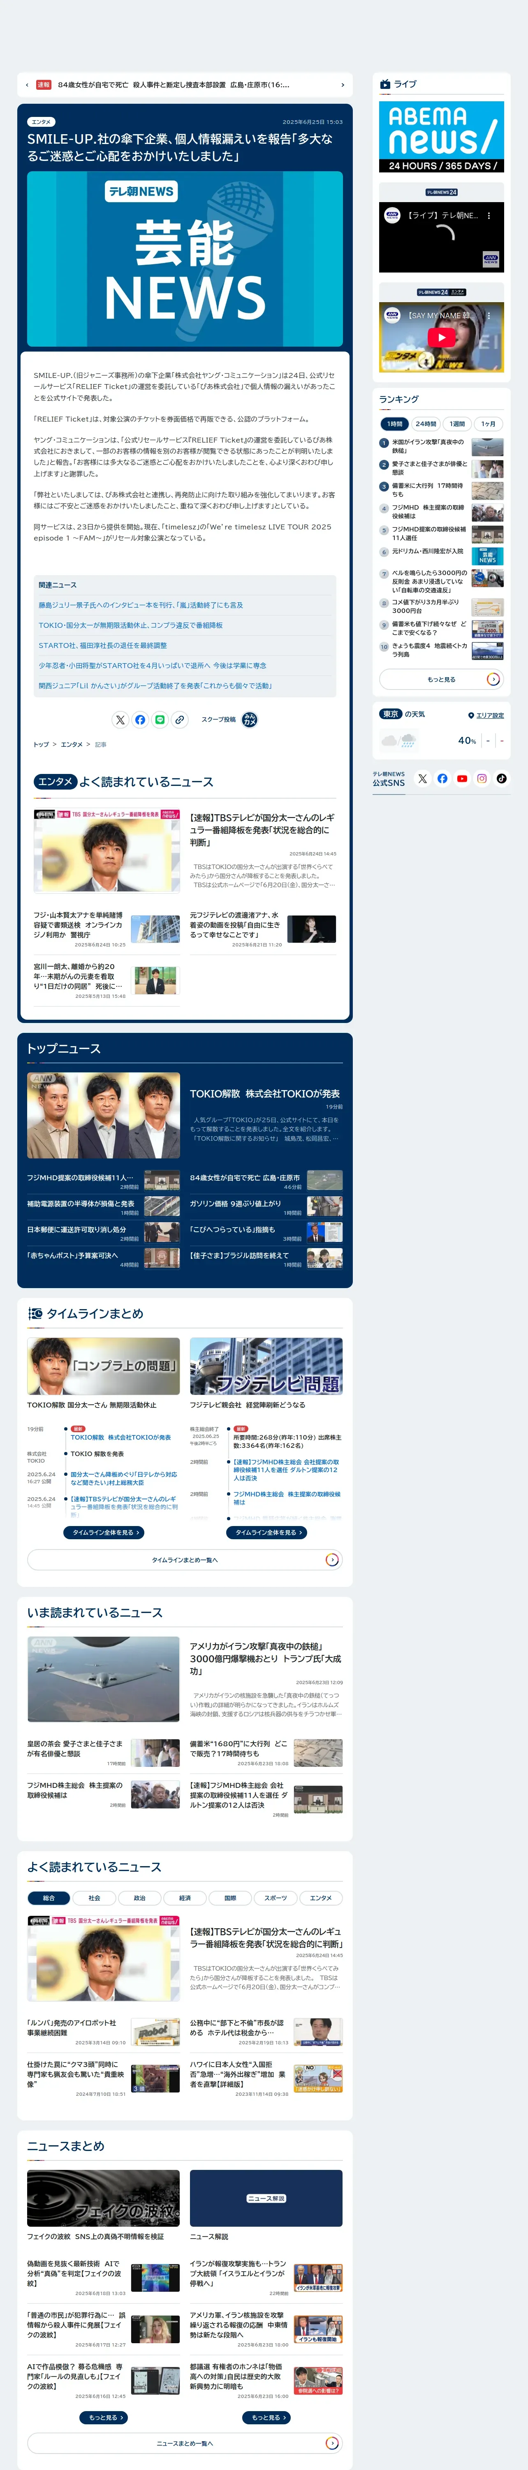528x2470 pixels.
Task: Switch ranking to 24時間
Action: pyautogui.click(x=426, y=424)
